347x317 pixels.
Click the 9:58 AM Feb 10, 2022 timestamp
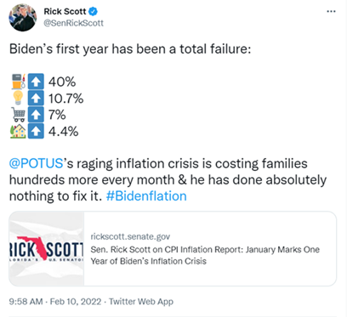coord(55,302)
